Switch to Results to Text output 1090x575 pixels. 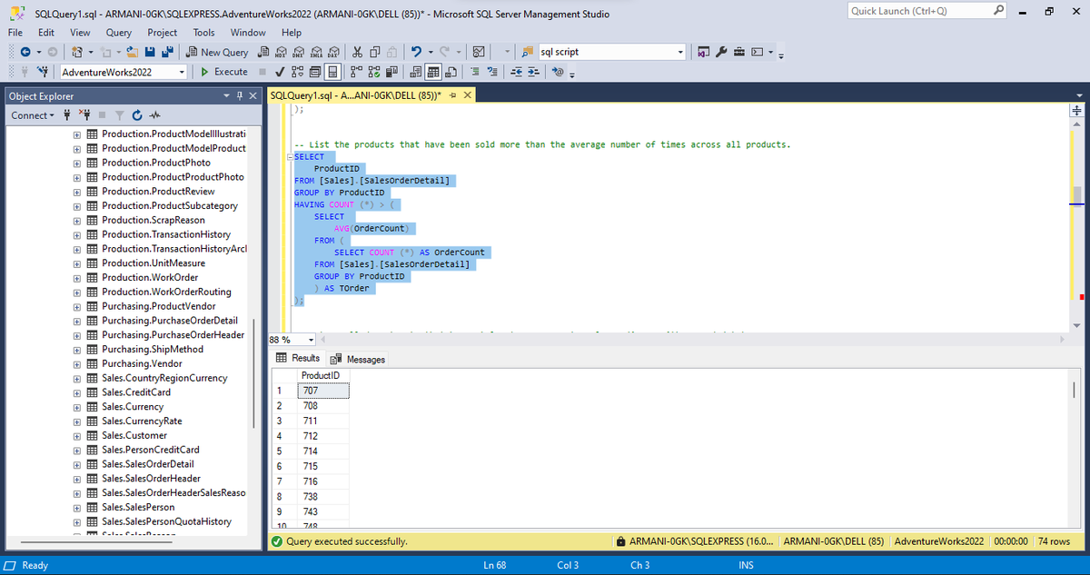415,72
